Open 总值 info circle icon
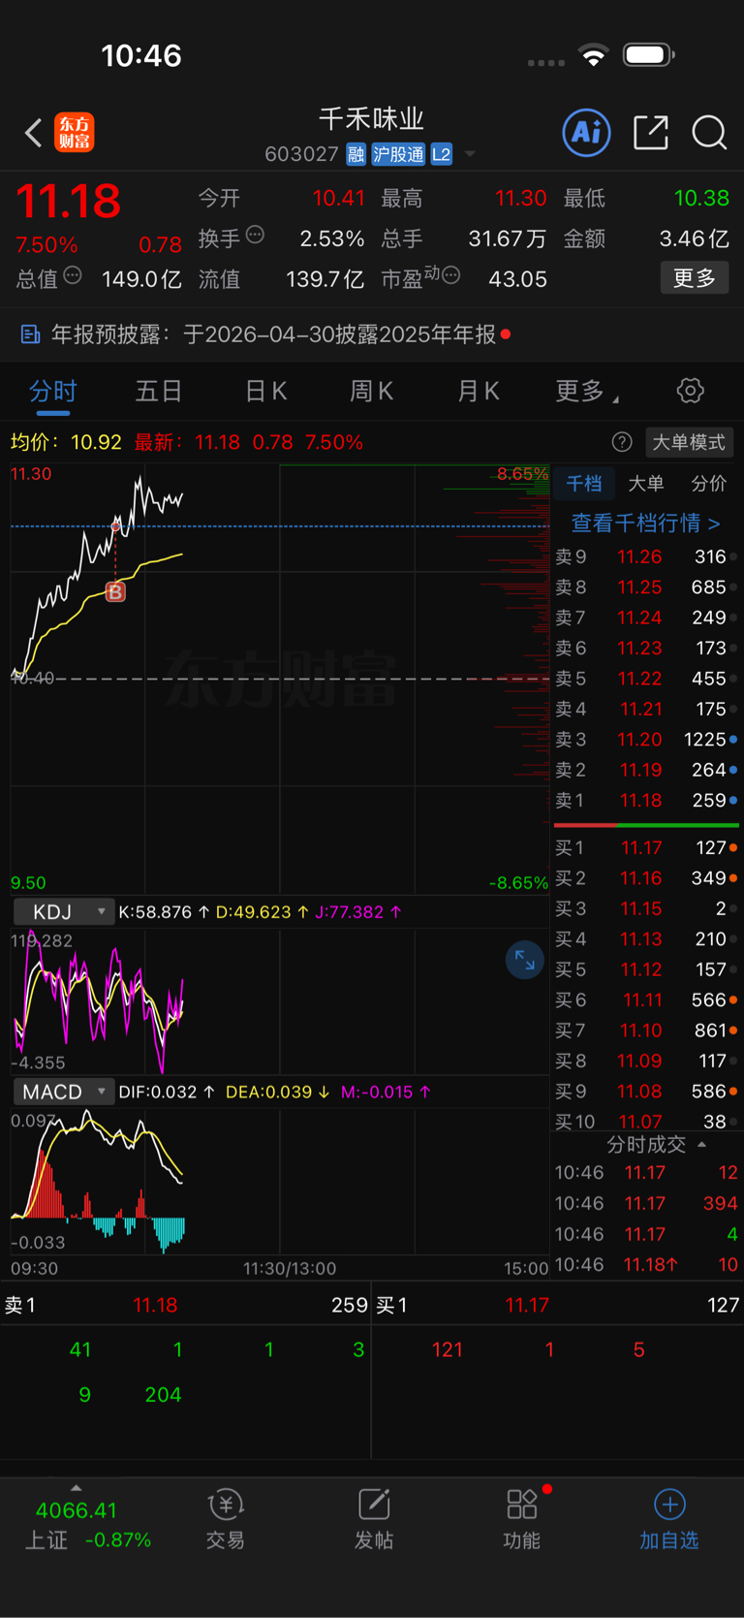744x1618 pixels. pos(73,276)
